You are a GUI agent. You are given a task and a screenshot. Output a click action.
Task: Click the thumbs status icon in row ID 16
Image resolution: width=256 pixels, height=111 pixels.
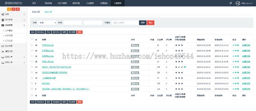pyautogui.click(x=238, y=72)
